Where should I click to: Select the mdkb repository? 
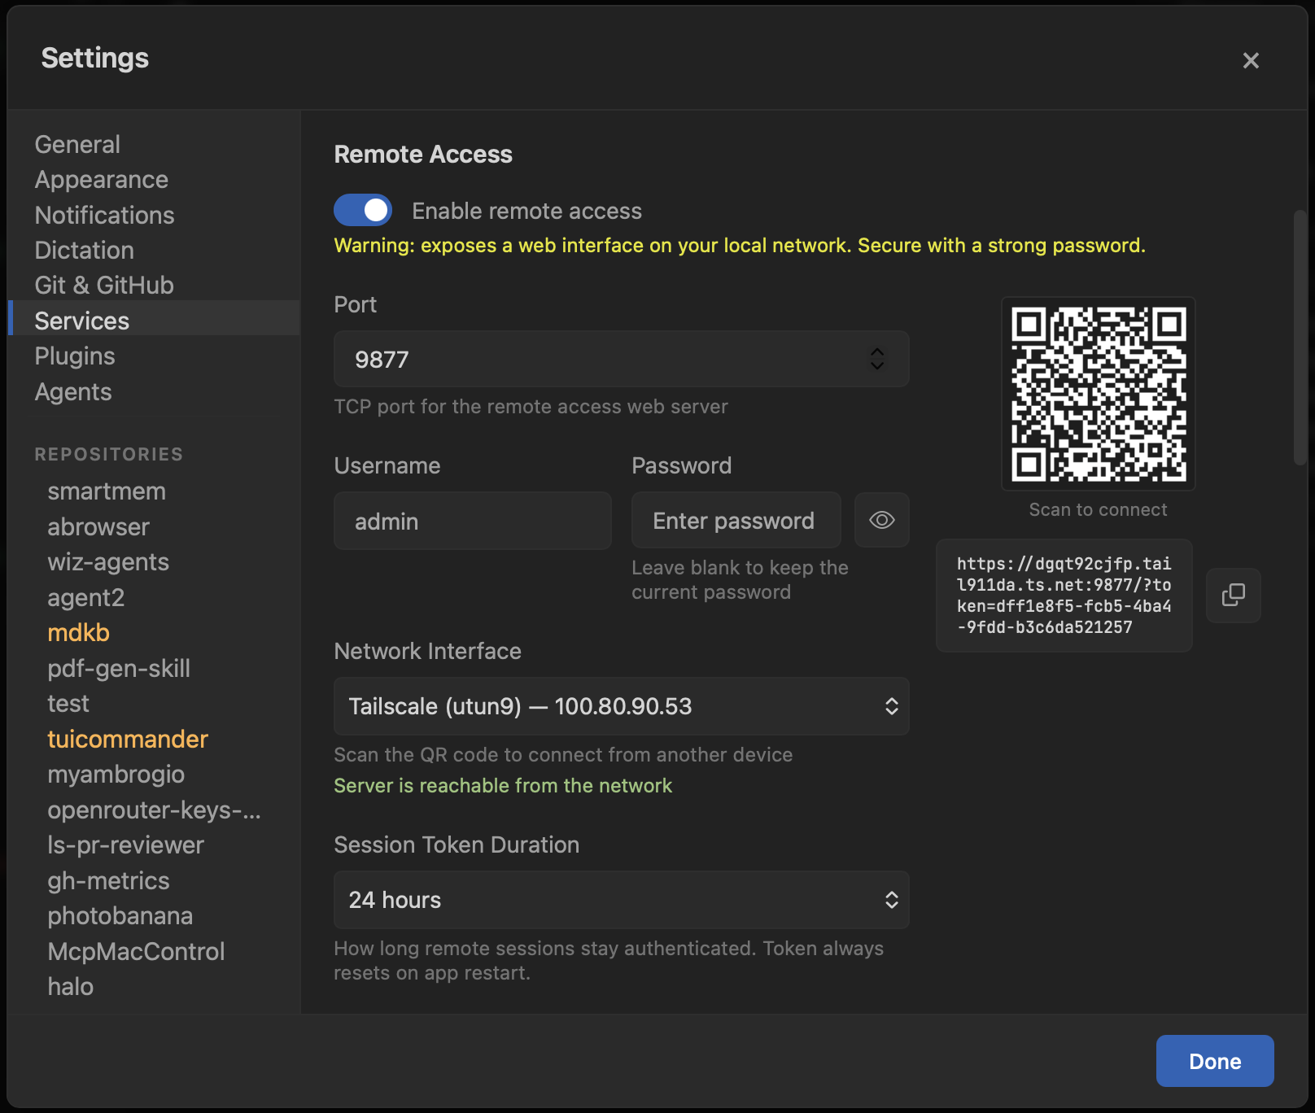[78, 632]
